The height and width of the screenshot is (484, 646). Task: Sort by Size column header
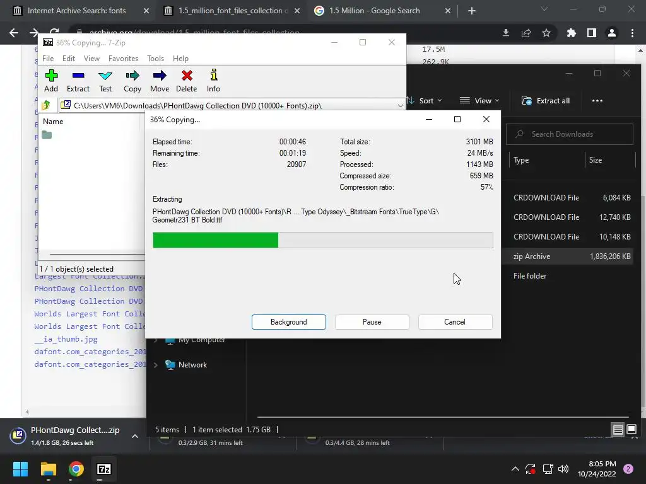[610, 160]
